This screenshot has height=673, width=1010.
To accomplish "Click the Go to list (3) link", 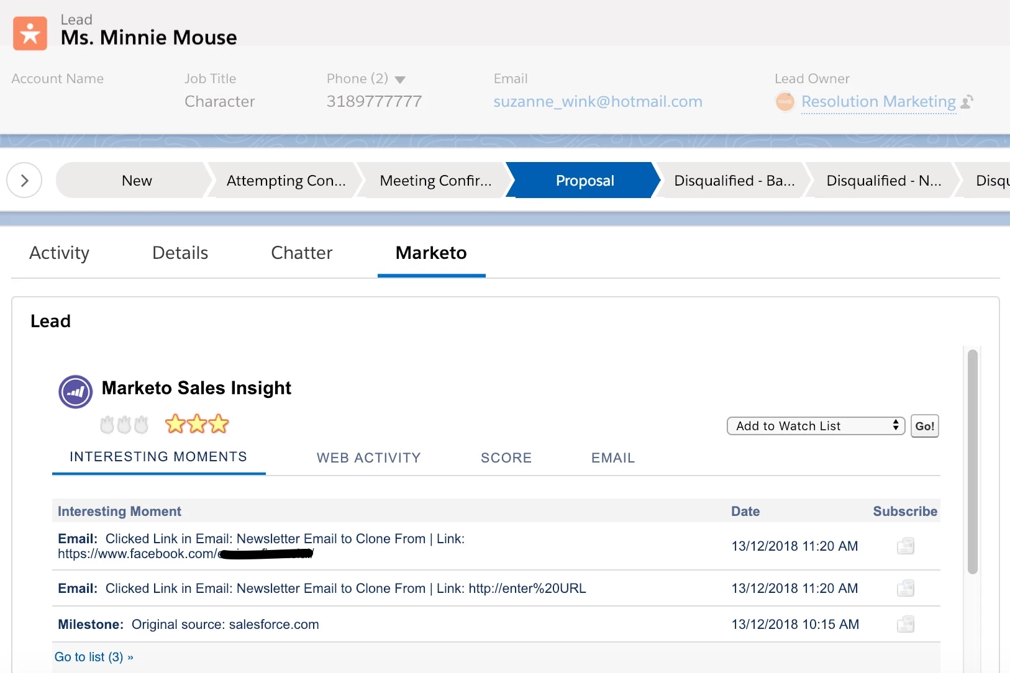I will pos(94,657).
